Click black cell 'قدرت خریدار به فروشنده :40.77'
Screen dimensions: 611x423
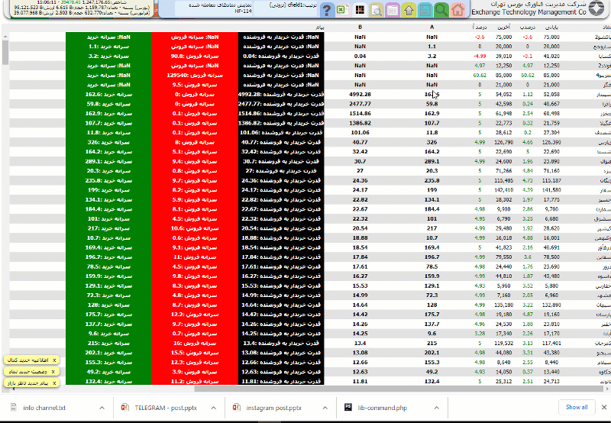[281, 142]
